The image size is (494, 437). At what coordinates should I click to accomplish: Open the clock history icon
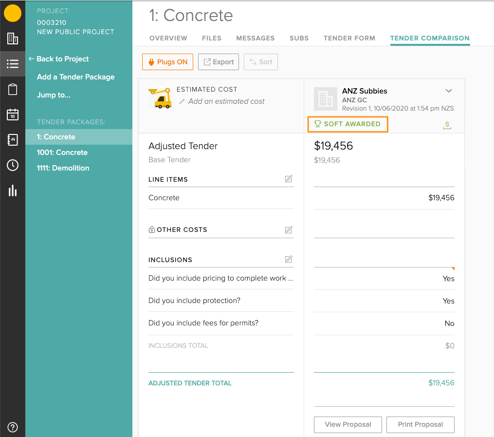pyautogui.click(x=13, y=165)
